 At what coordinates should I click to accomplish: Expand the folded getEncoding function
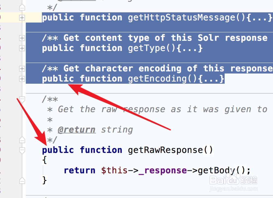tap(22, 79)
